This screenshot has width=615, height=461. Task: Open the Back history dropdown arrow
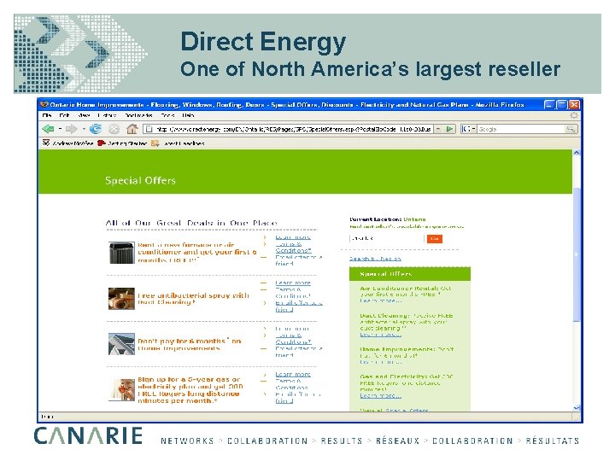tap(60, 129)
